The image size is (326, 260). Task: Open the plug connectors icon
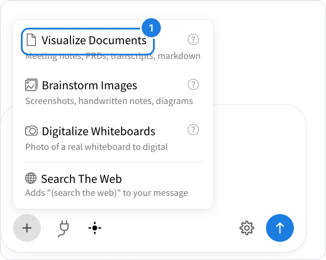(63, 228)
